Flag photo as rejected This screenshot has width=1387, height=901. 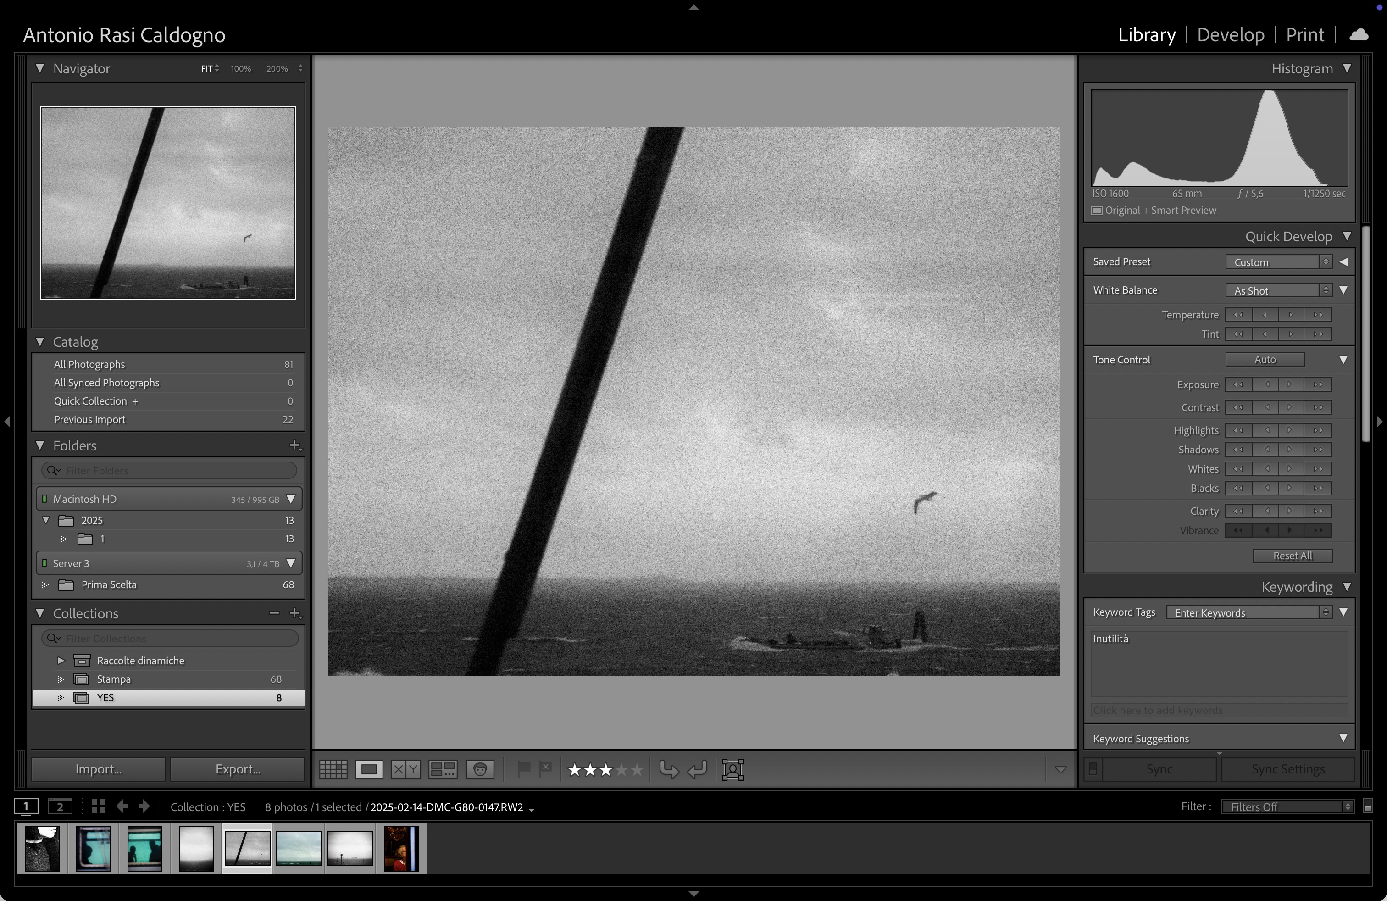pos(545,769)
